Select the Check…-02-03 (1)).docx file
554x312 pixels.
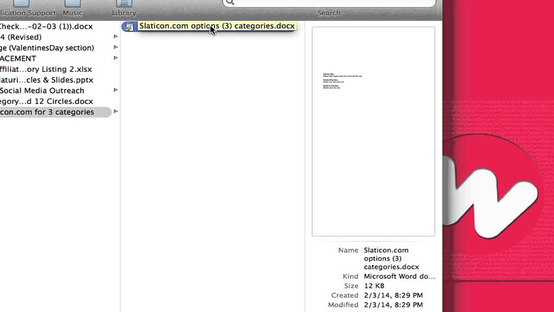pos(46,26)
